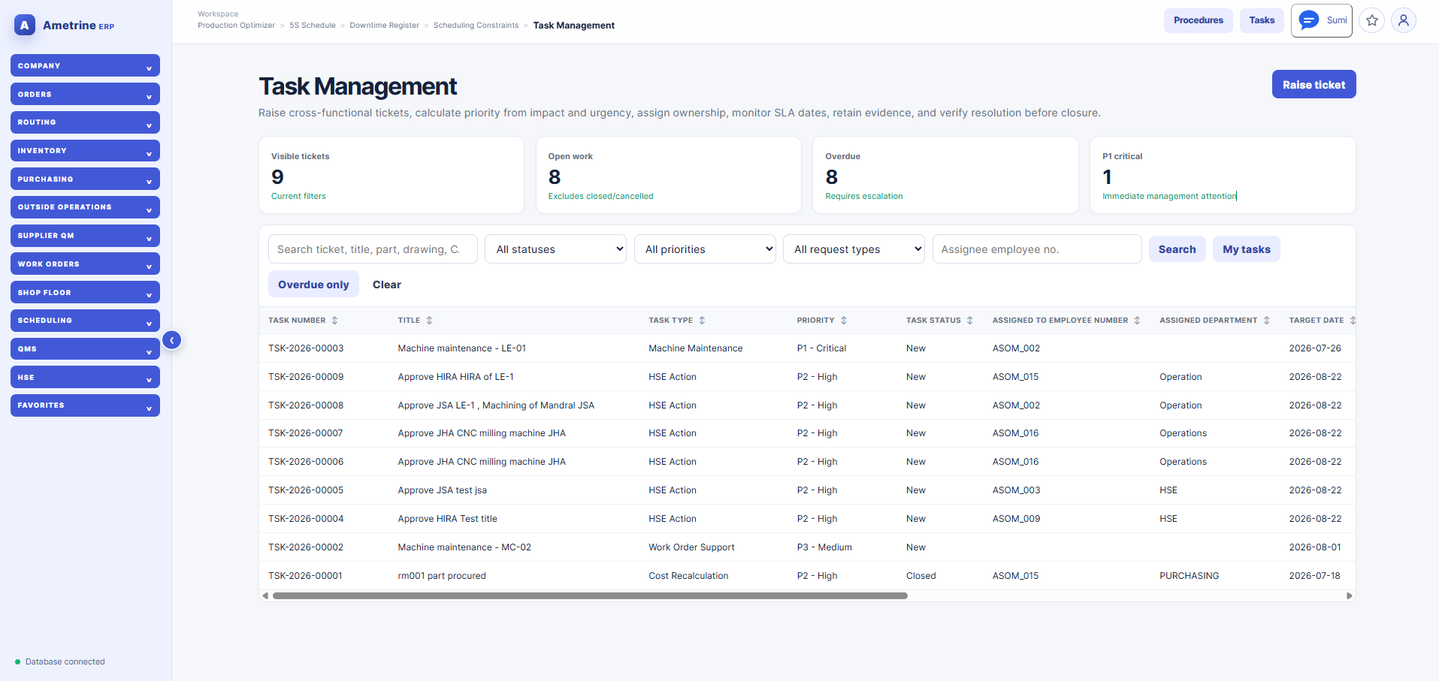Sort by Task Type column sort icon

tap(702, 321)
